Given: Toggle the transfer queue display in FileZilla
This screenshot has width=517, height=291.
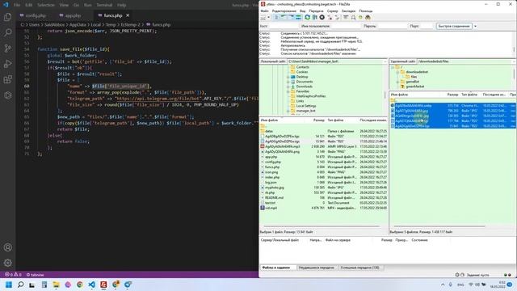Looking at the screenshot, I should (298, 17).
